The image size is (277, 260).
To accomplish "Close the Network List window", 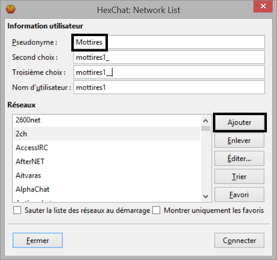I will click(x=263, y=6).
